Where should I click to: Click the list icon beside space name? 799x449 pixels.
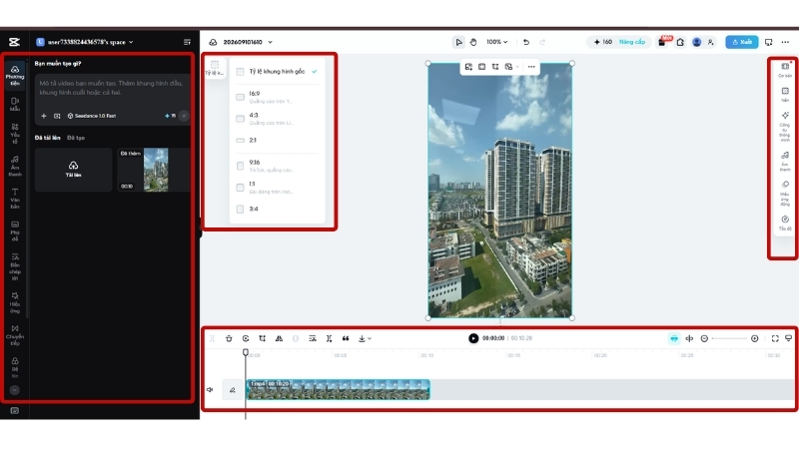pyautogui.click(x=187, y=42)
